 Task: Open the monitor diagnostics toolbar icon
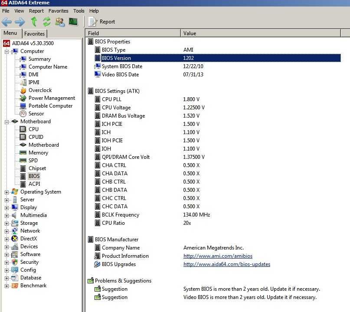(x=73, y=22)
